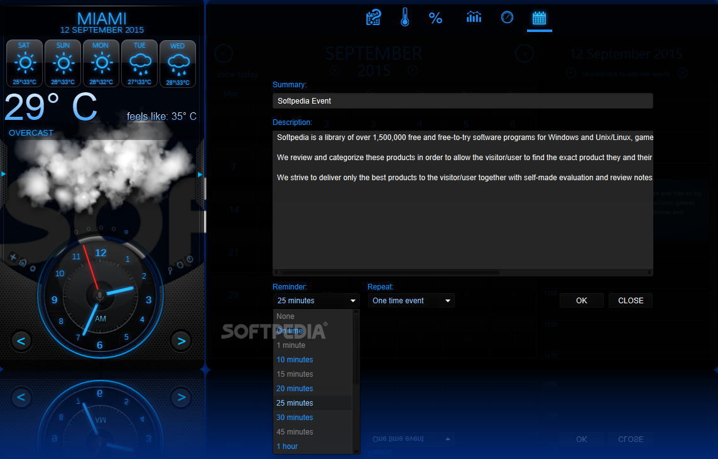718x459 pixels.
Task: Click the filled blue page dot above the clock
Action: coord(126,232)
